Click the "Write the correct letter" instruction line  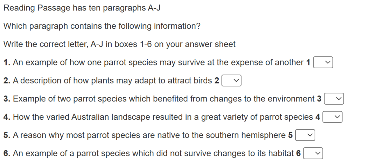point(119,44)
